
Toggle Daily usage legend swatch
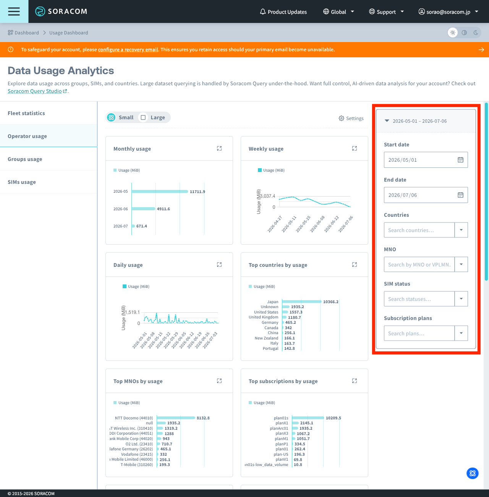tap(125, 286)
